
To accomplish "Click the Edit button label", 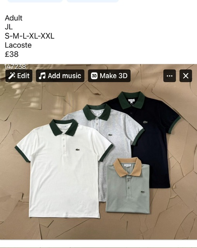I will coord(23,76).
